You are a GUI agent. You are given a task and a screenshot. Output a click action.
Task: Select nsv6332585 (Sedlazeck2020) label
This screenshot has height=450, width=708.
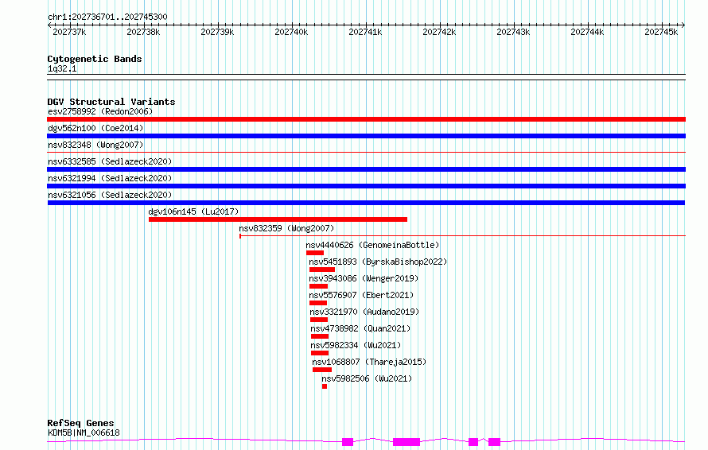pos(110,161)
